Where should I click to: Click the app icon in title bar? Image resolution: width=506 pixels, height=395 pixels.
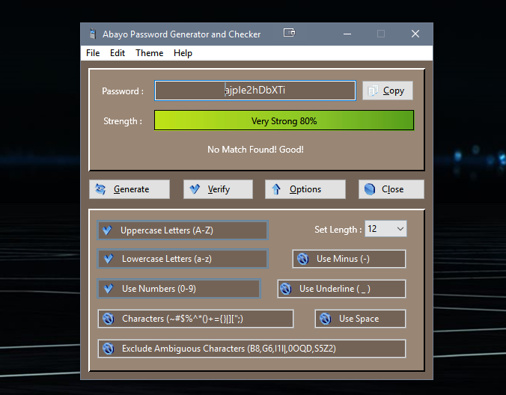(x=93, y=34)
